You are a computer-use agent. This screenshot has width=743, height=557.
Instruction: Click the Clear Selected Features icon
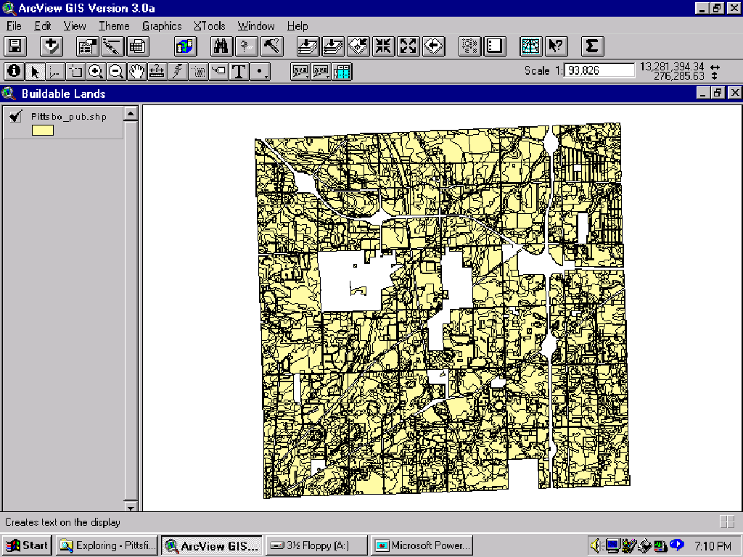click(x=495, y=46)
